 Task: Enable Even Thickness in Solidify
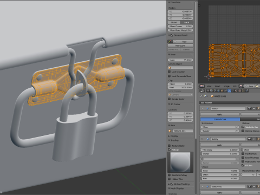pos(243,158)
